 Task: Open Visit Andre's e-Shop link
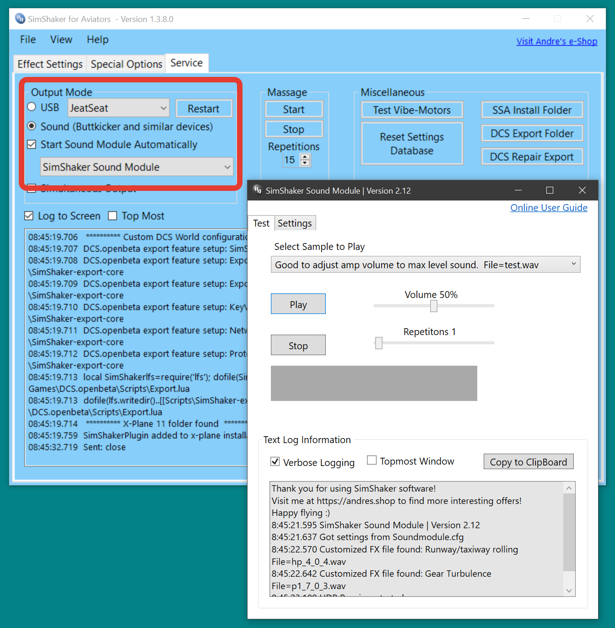point(557,41)
